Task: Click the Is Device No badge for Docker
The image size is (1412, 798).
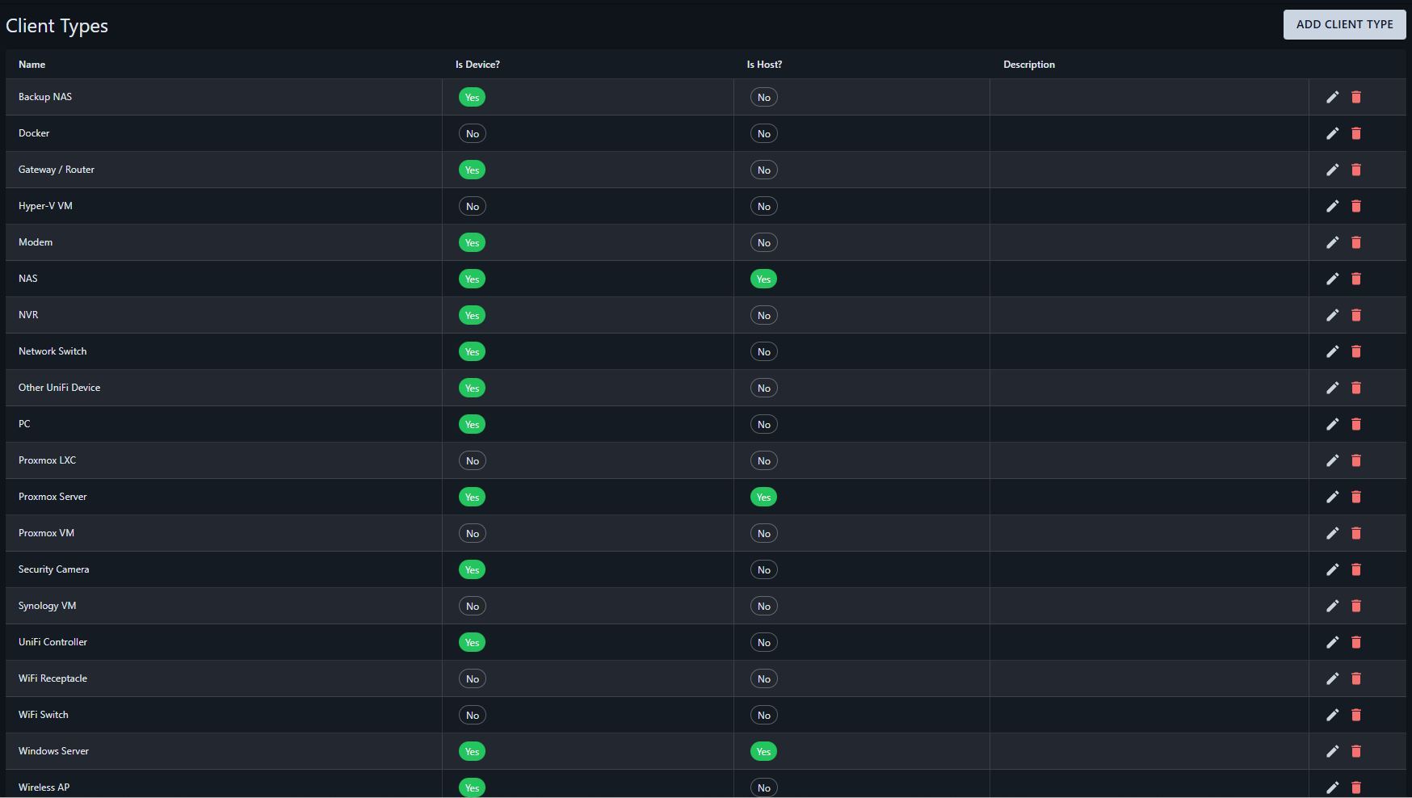Action: tap(472, 133)
